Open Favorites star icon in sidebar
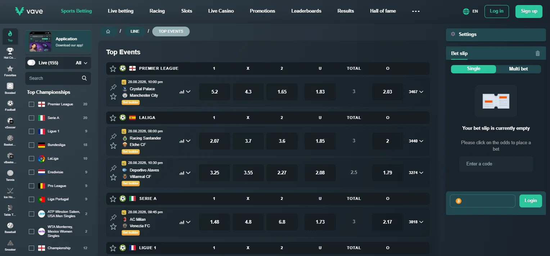Viewport: 550px width, 256px height. click(x=10, y=68)
